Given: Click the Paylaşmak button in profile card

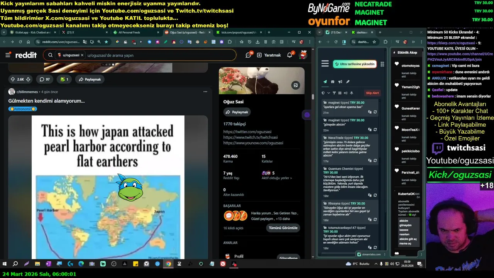Looking at the screenshot, I should click(x=237, y=112).
